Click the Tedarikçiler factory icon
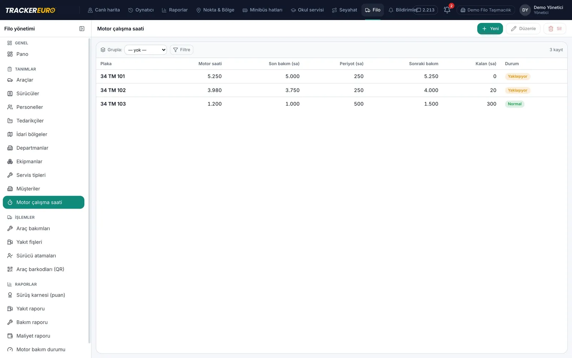 [10, 121]
